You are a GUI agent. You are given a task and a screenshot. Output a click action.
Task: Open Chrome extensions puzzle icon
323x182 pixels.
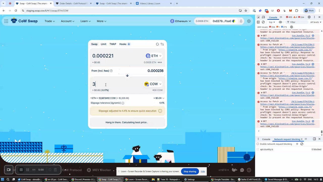pos(297,11)
